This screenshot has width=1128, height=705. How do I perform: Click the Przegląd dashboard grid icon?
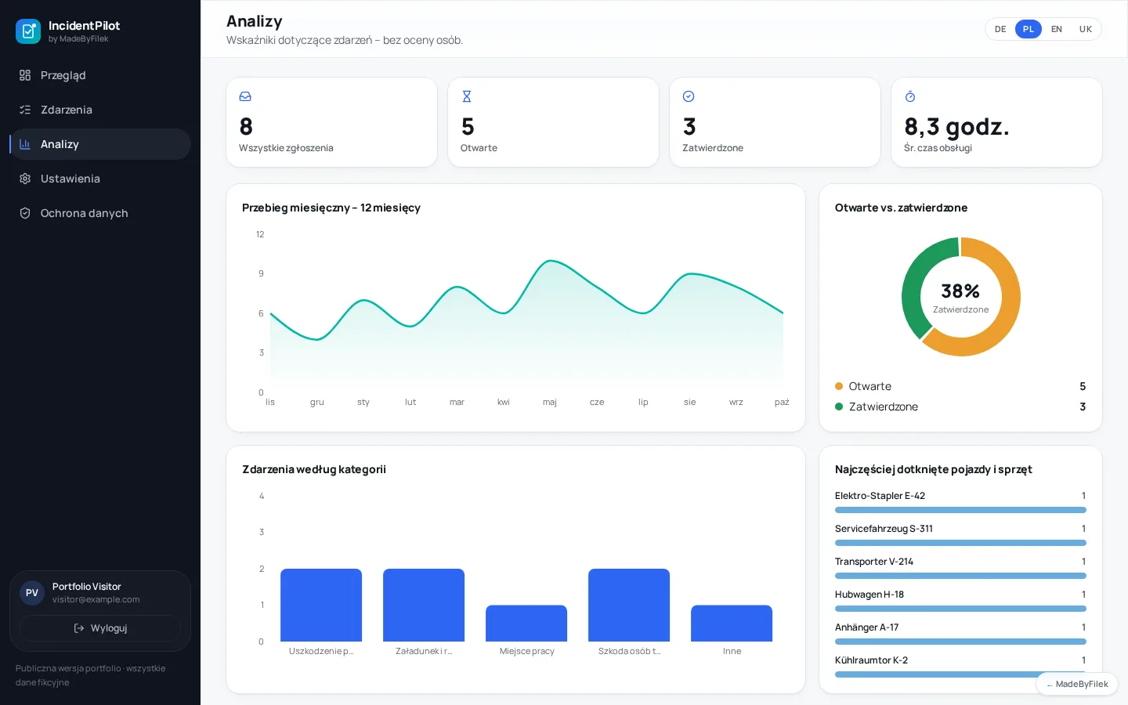(25, 75)
